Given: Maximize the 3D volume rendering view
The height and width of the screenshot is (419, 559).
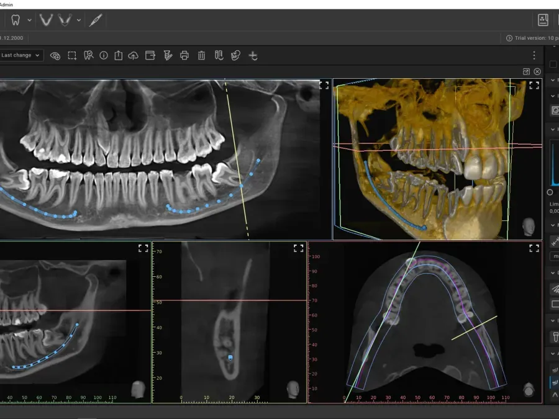Looking at the screenshot, I should click(534, 85).
